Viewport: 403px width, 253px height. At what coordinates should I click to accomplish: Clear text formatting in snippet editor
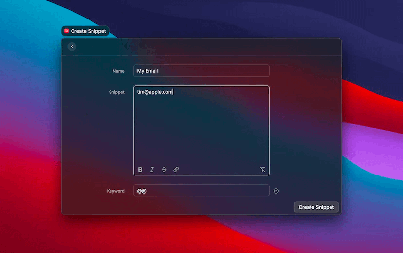[262, 170]
